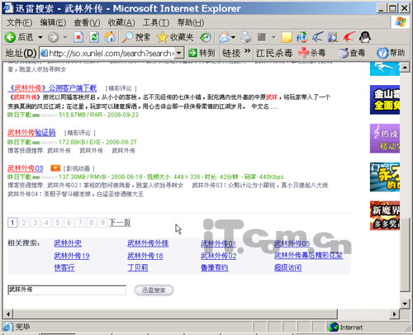Expand the address bar dropdown arrow
This screenshot has height=335, width=413.
[x=179, y=53]
